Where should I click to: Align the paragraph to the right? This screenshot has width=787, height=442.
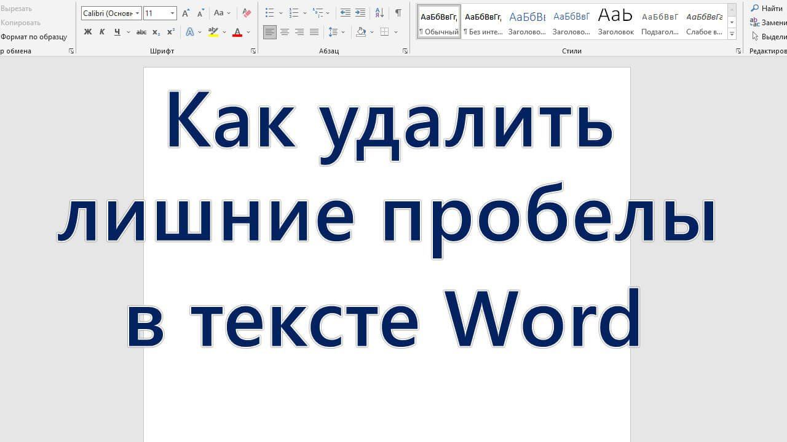click(x=299, y=32)
